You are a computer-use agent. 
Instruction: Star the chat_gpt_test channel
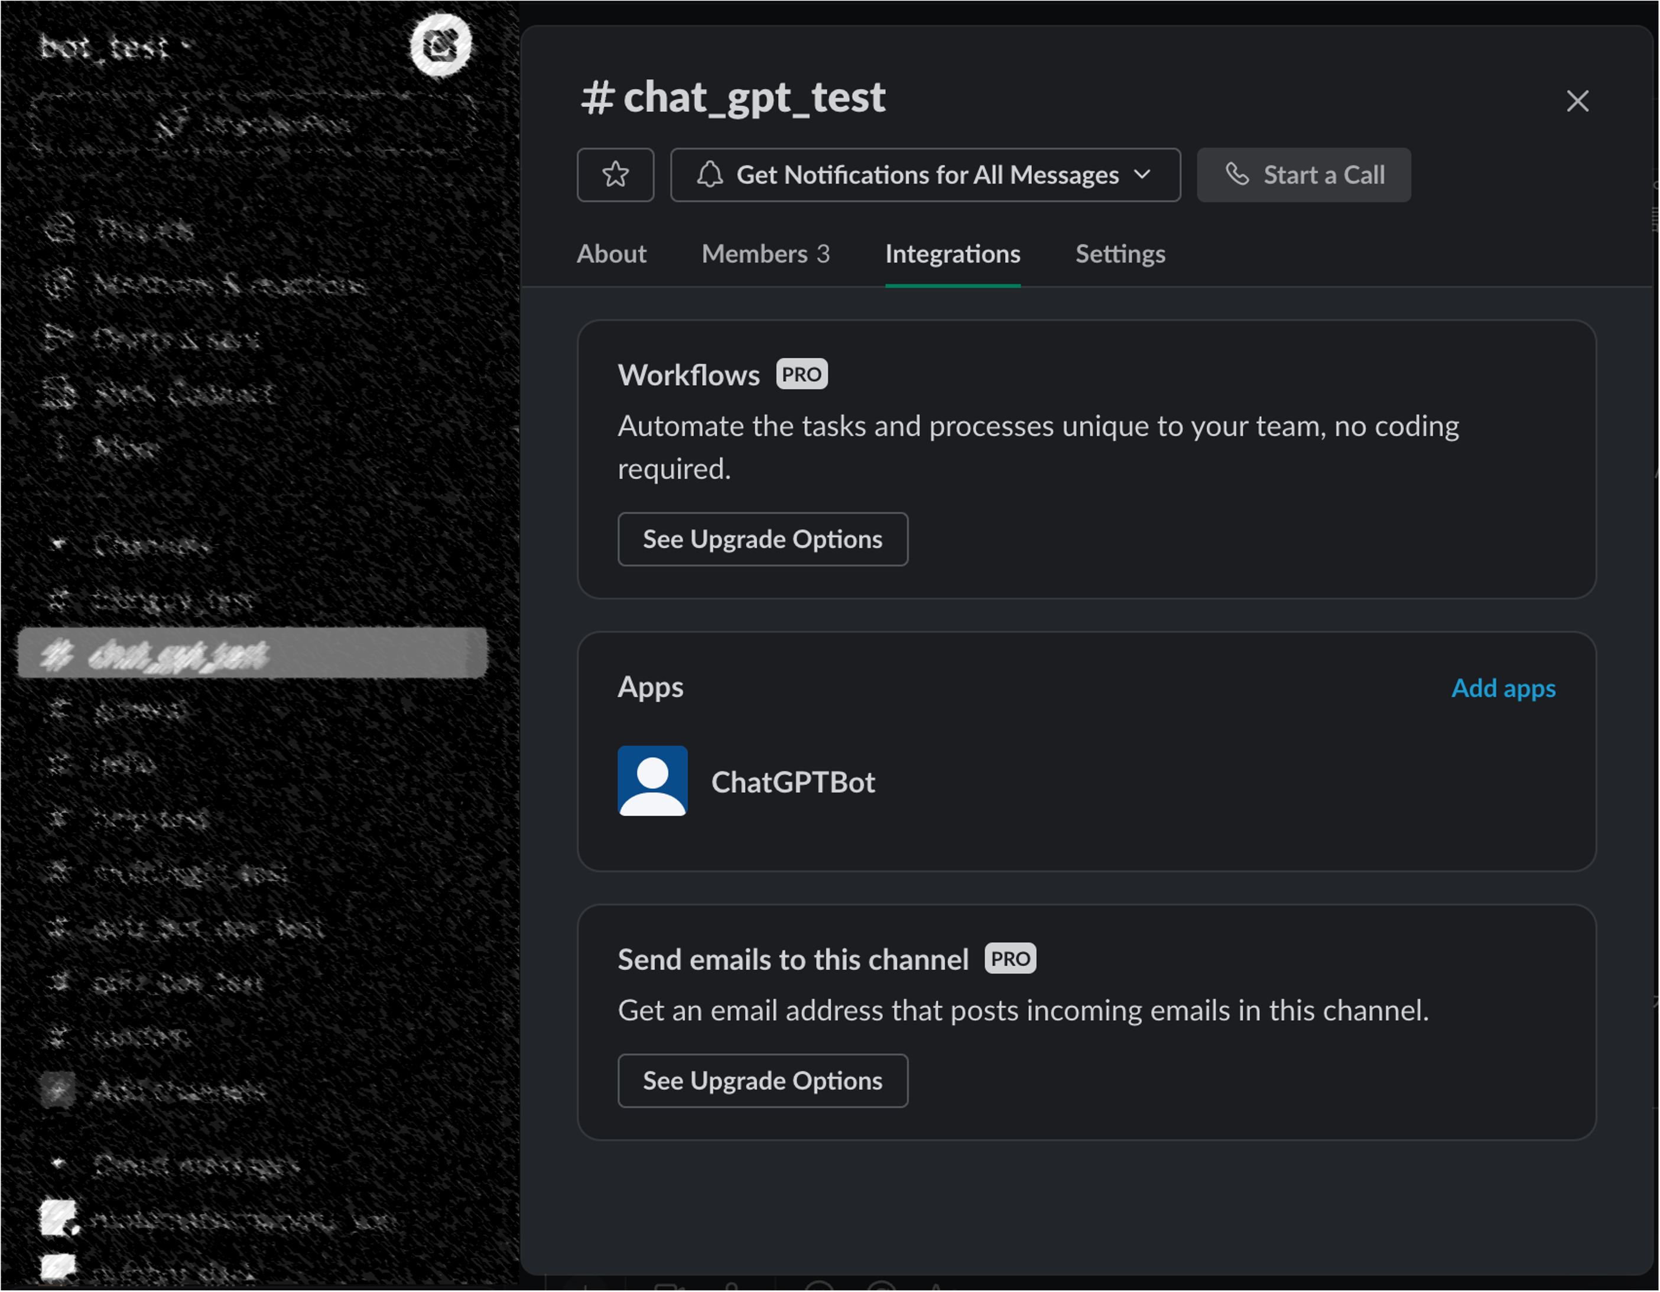tap(615, 175)
